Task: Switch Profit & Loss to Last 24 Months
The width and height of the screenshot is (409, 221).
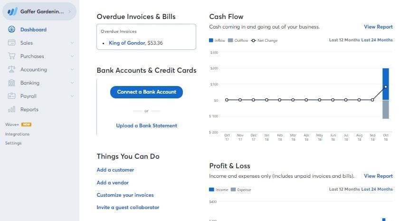Action: coord(377,189)
